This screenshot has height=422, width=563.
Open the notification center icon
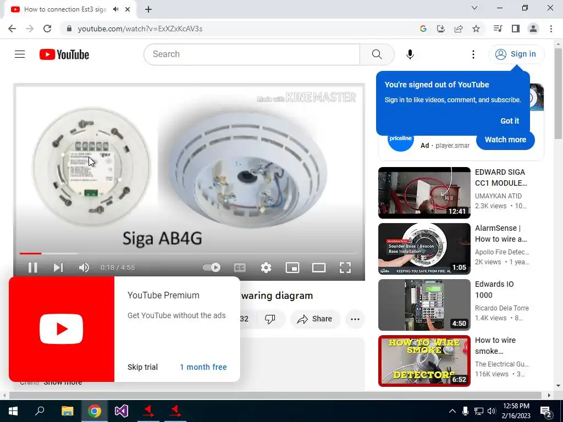[x=546, y=411]
